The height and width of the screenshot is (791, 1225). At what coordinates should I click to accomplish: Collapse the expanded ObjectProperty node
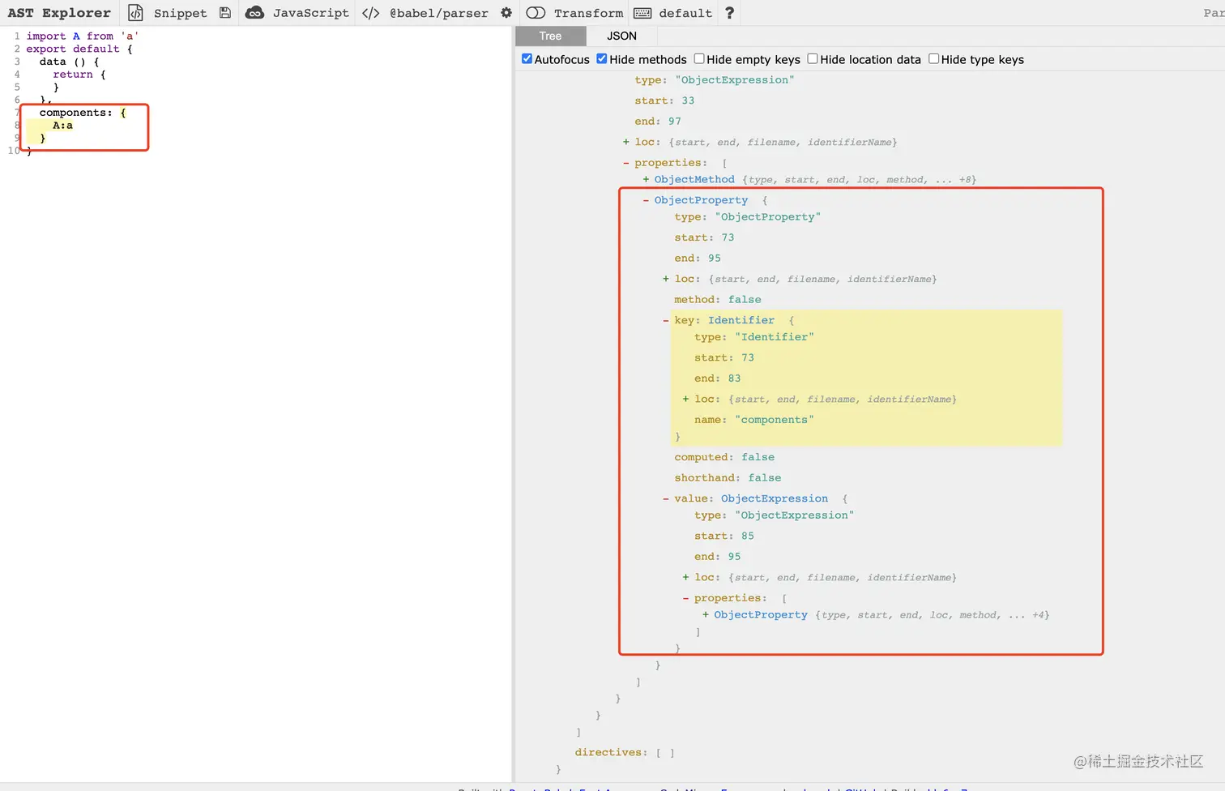646,200
